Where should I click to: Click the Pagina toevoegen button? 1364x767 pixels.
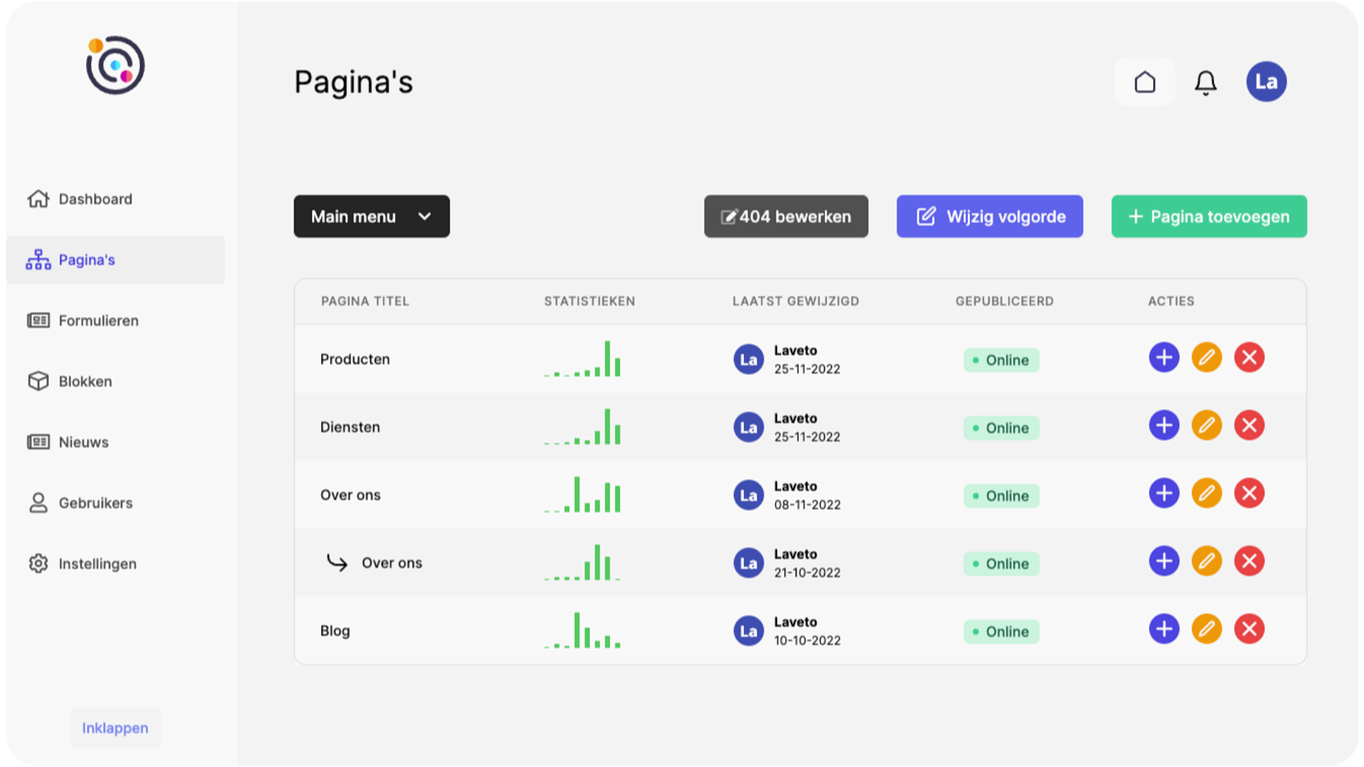point(1208,217)
